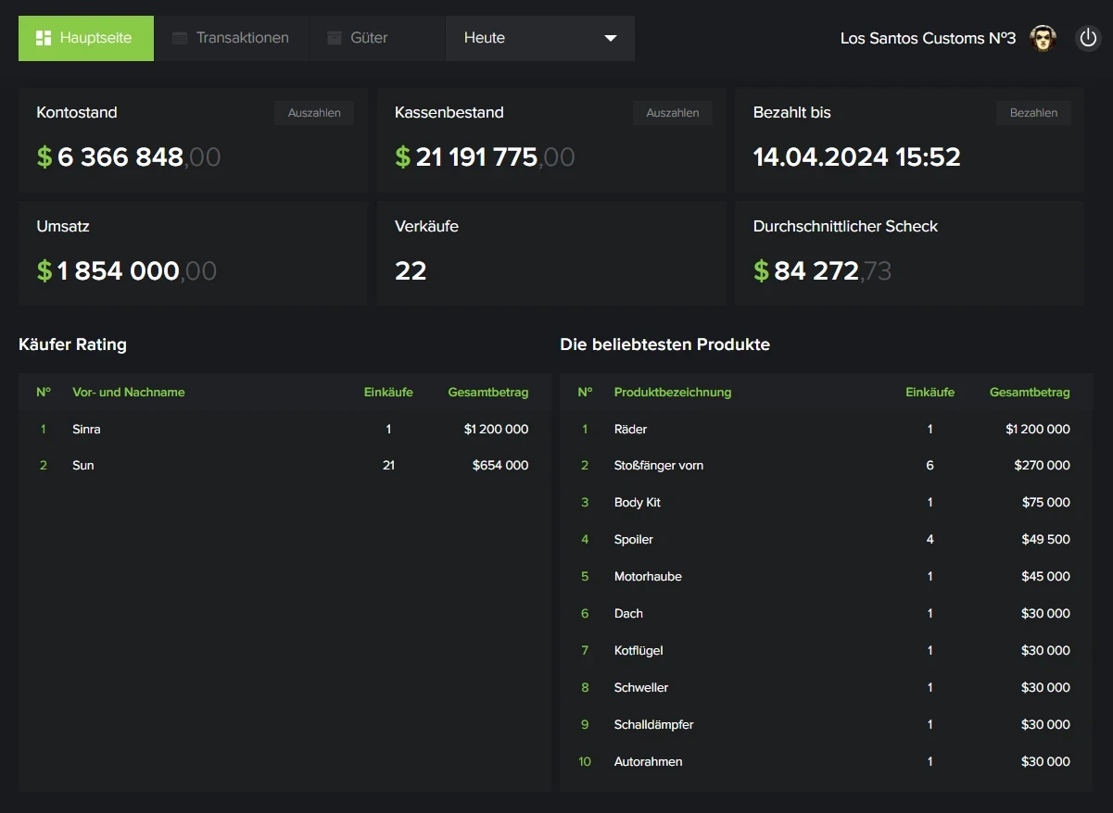The height and width of the screenshot is (813, 1113).
Task: Click the power logout icon
Action: 1088,38
